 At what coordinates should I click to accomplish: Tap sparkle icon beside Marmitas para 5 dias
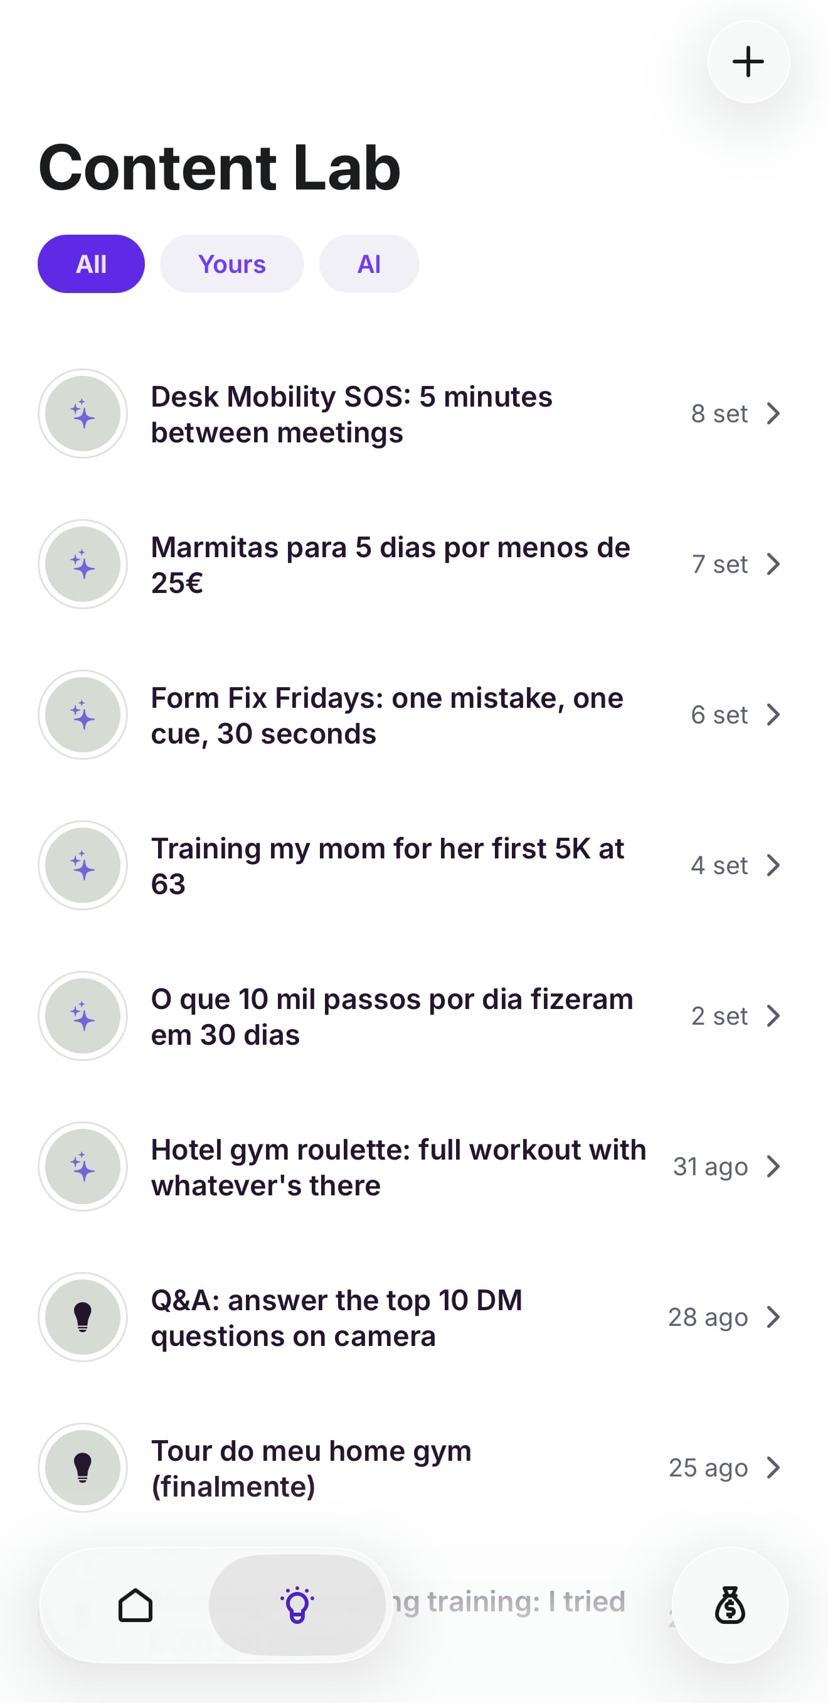tap(83, 565)
